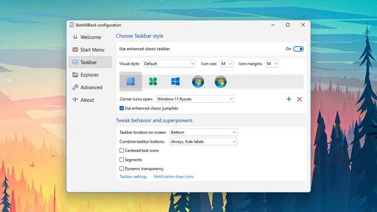Viewport: 377px width, 212px height.
Task: Select the Windows 11 start button style
Action: pos(130,82)
